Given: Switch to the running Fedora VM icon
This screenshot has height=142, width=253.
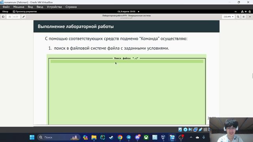Looking at the screenshot, I should pyautogui.click(x=172, y=137).
